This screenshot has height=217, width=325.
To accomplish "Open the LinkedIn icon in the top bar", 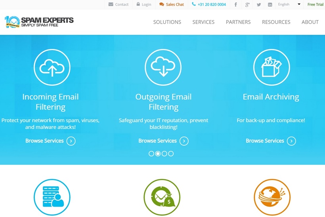I will pyautogui.click(x=270, y=5).
